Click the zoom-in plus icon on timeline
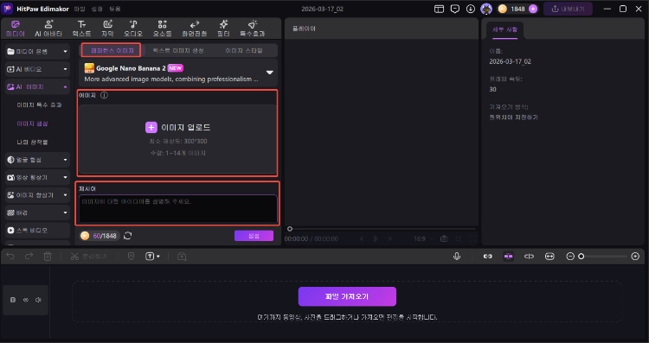Viewport: 649px width, 343px height. pyautogui.click(x=635, y=257)
